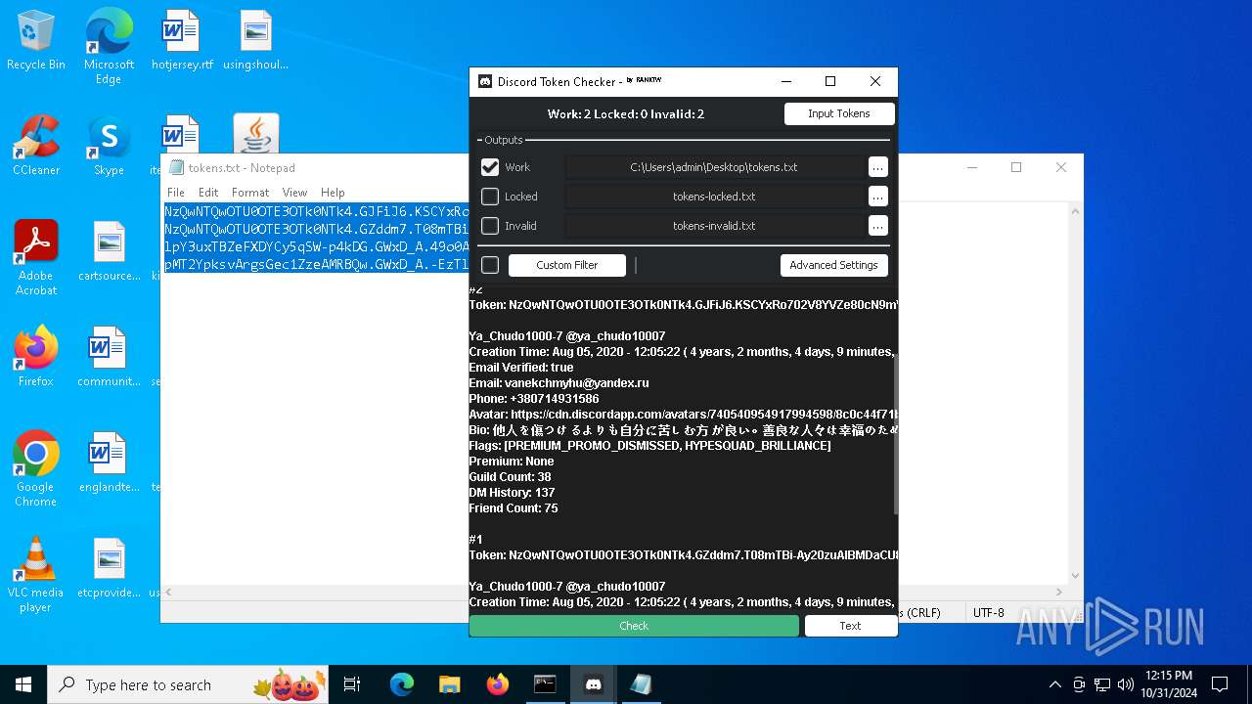
Task: Browse for the Work output file path
Action: 877,167
